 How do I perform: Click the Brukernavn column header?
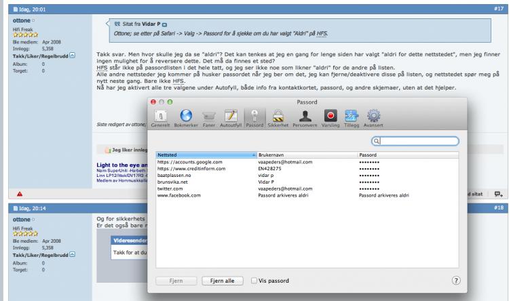pos(307,155)
